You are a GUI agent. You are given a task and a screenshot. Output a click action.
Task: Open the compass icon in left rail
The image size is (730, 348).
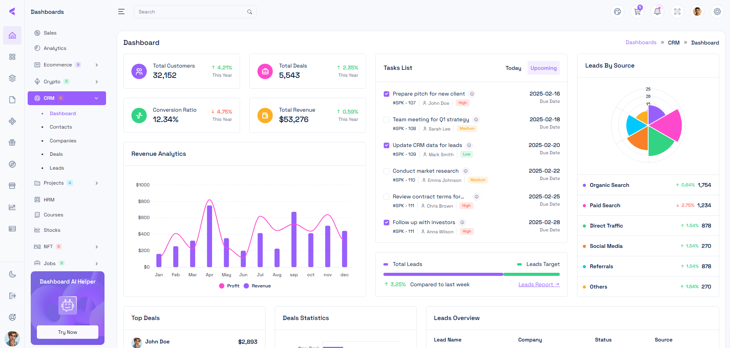click(12, 164)
